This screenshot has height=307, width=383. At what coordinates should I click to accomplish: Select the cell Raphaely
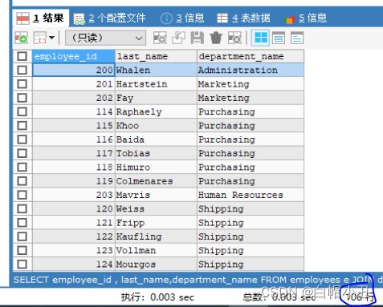pyautogui.click(x=156, y=112)
